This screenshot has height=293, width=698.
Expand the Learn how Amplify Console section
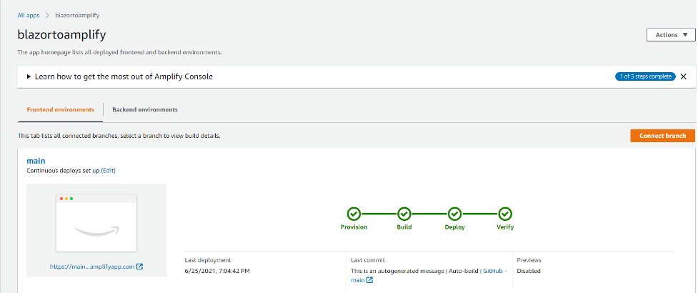pos(29,76)
